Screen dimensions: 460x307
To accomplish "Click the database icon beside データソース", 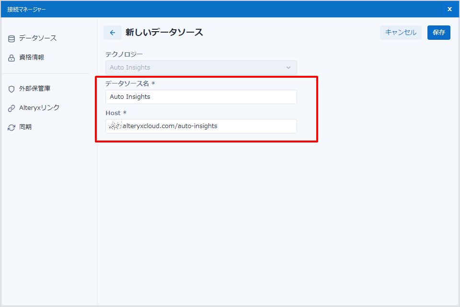I will [x=11, y=38].
